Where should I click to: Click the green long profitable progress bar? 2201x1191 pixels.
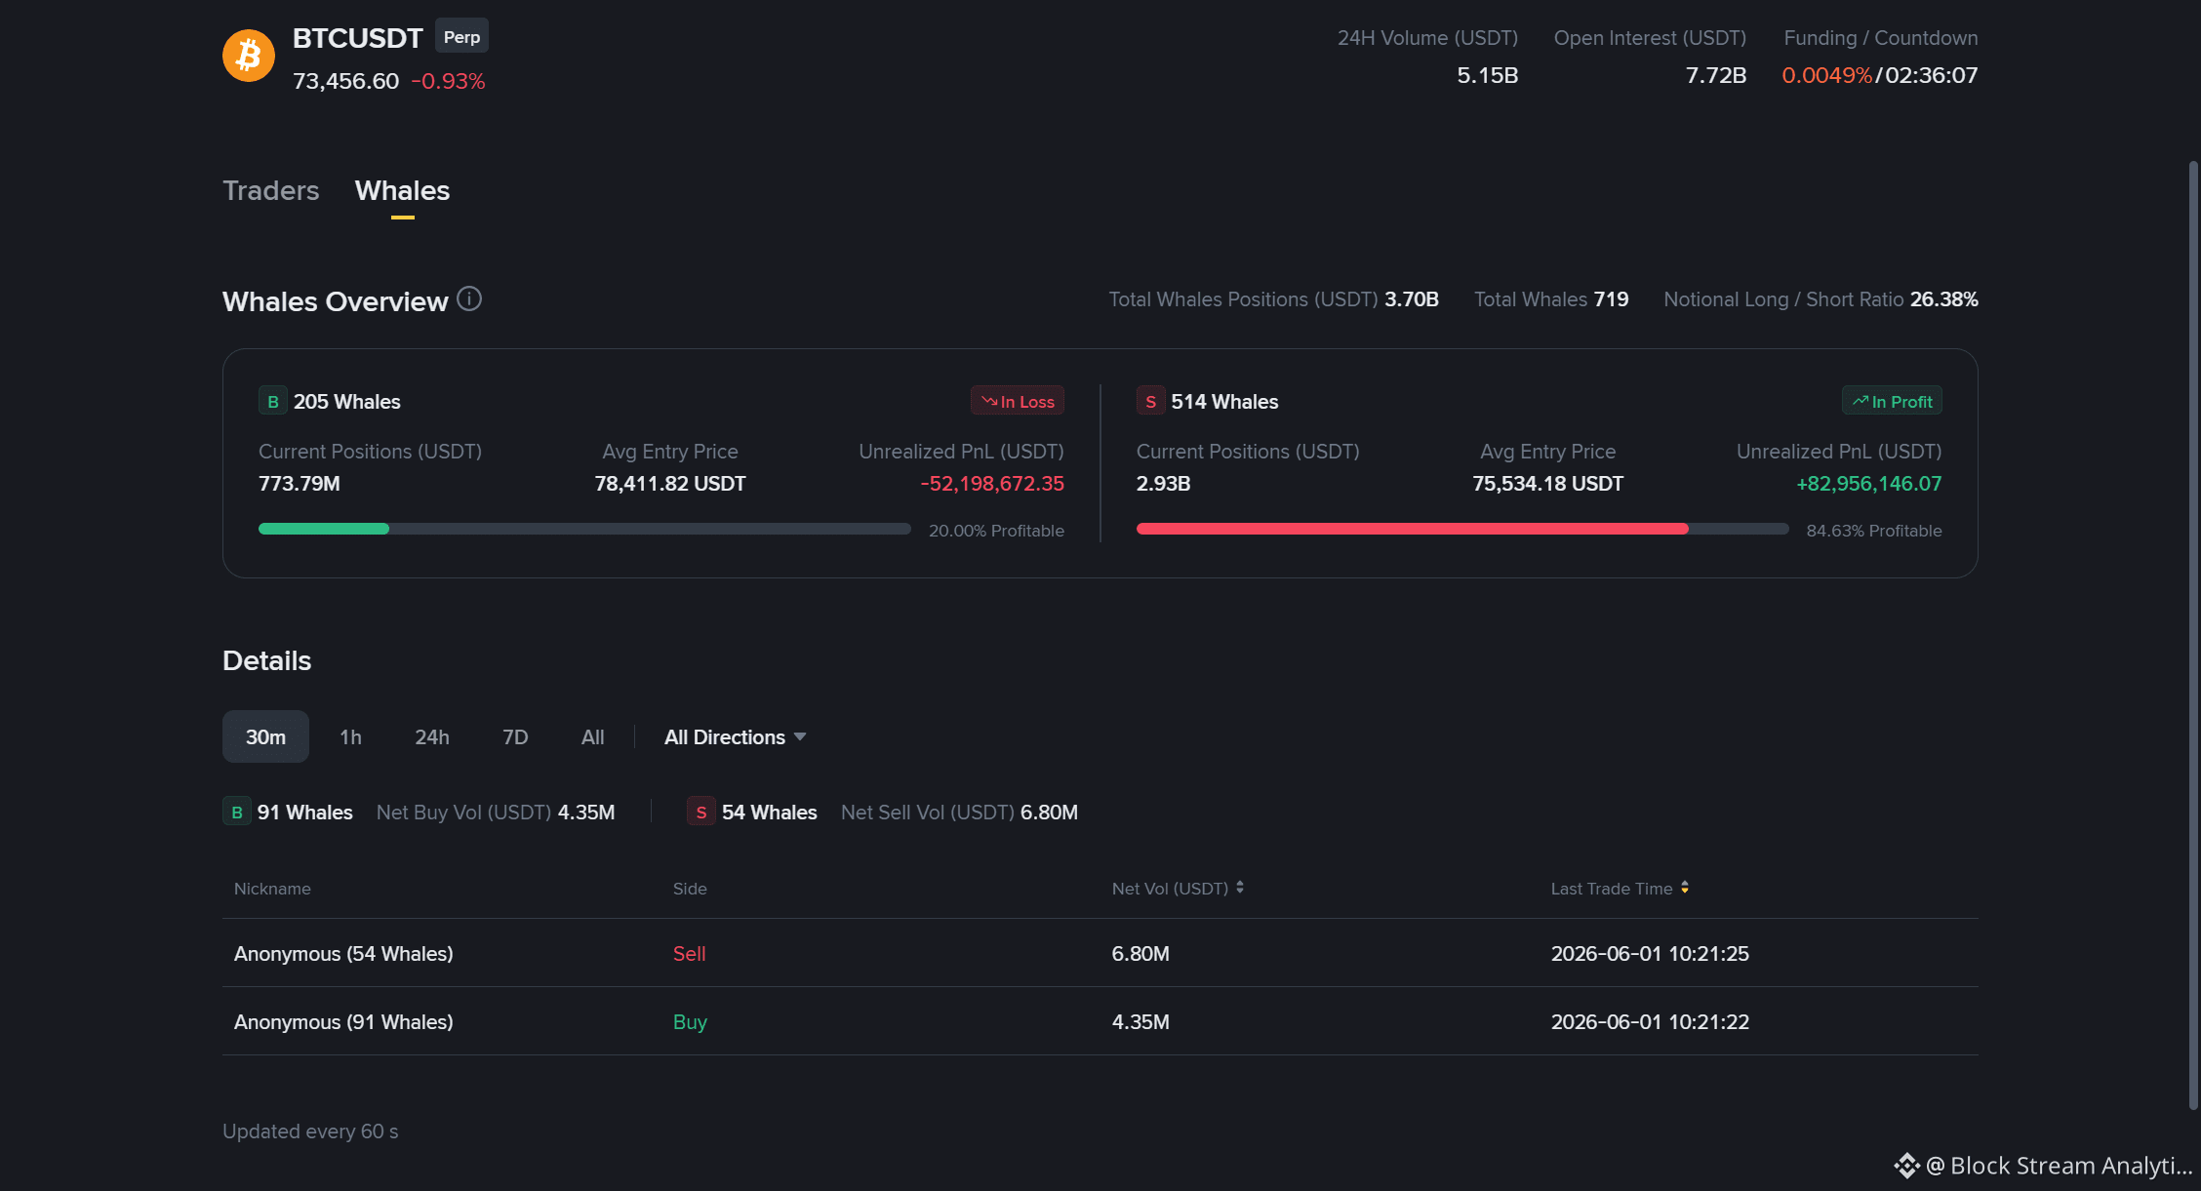[x=324, y=529]
